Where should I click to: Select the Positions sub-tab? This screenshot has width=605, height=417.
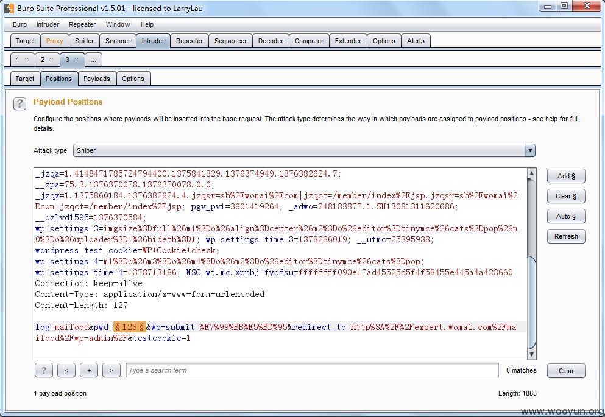click(58, 79)
